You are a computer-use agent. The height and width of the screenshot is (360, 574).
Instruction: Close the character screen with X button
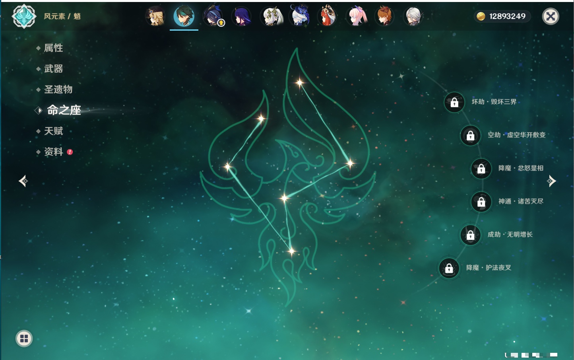tap(551, 16)
